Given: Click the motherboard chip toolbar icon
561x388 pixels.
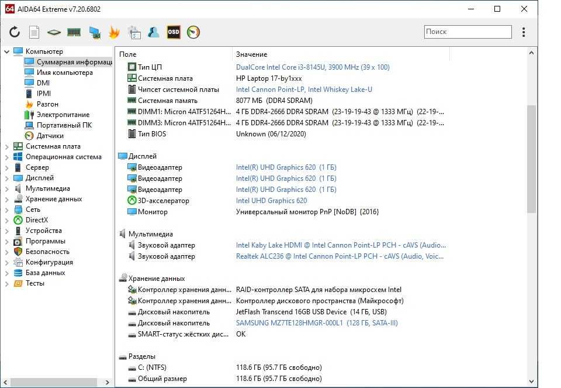Looking at the screenshot, I should 54,32.
